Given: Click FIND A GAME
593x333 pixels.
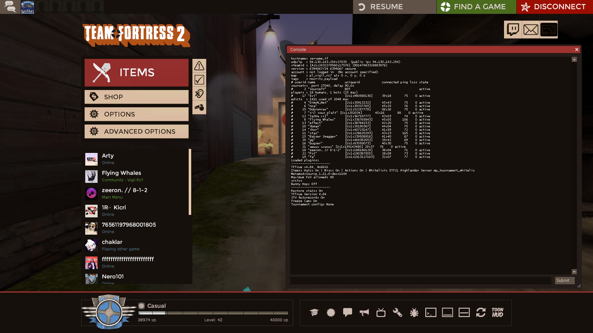Looking at the screenshot, I should [476, 7].
